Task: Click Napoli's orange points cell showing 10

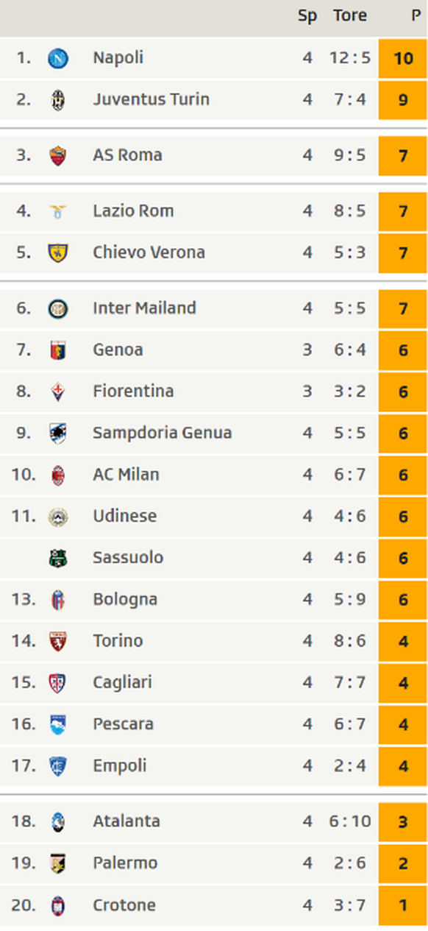Action: tap(403, 58)
